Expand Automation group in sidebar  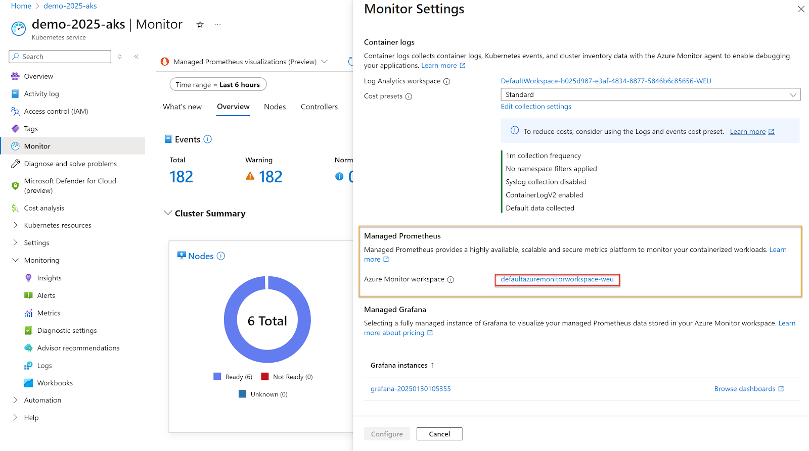click(15, 400)
